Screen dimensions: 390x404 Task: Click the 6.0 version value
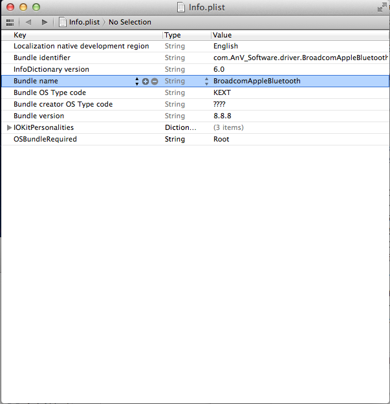(x=219, y=69)
